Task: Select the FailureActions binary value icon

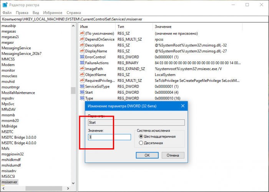Action: pyautogui.click(x=82, y=63)
